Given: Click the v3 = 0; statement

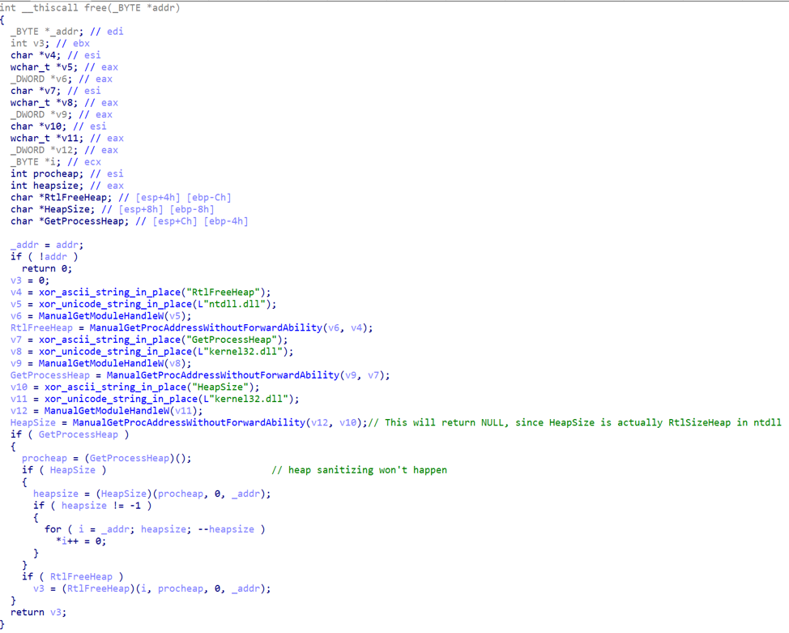Looking at the screenshot, I should [30, 280].
